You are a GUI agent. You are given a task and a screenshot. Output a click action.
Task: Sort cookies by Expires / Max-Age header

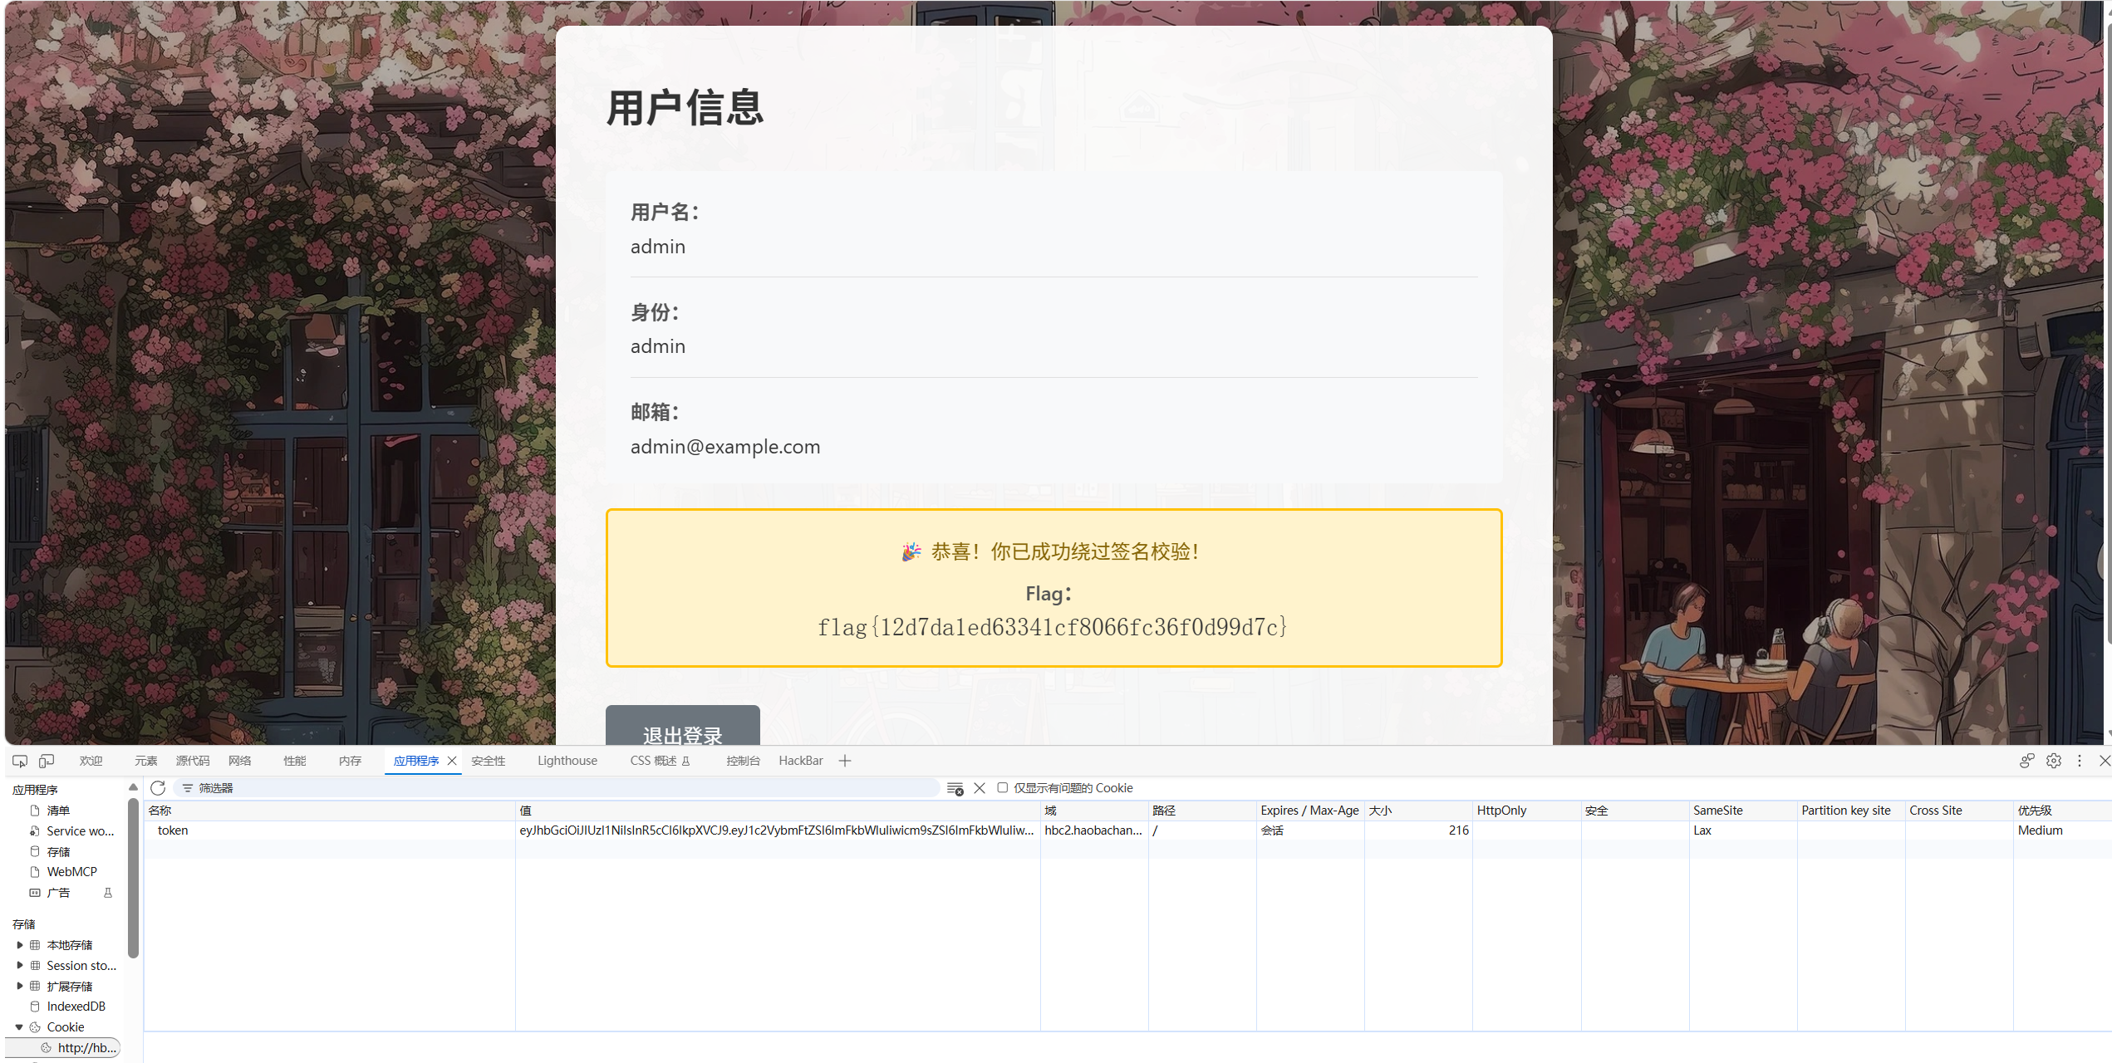[1309, 811]
